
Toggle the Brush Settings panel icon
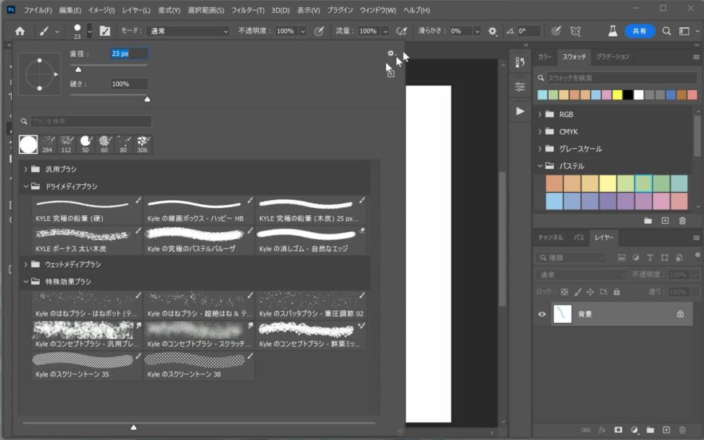104,31
